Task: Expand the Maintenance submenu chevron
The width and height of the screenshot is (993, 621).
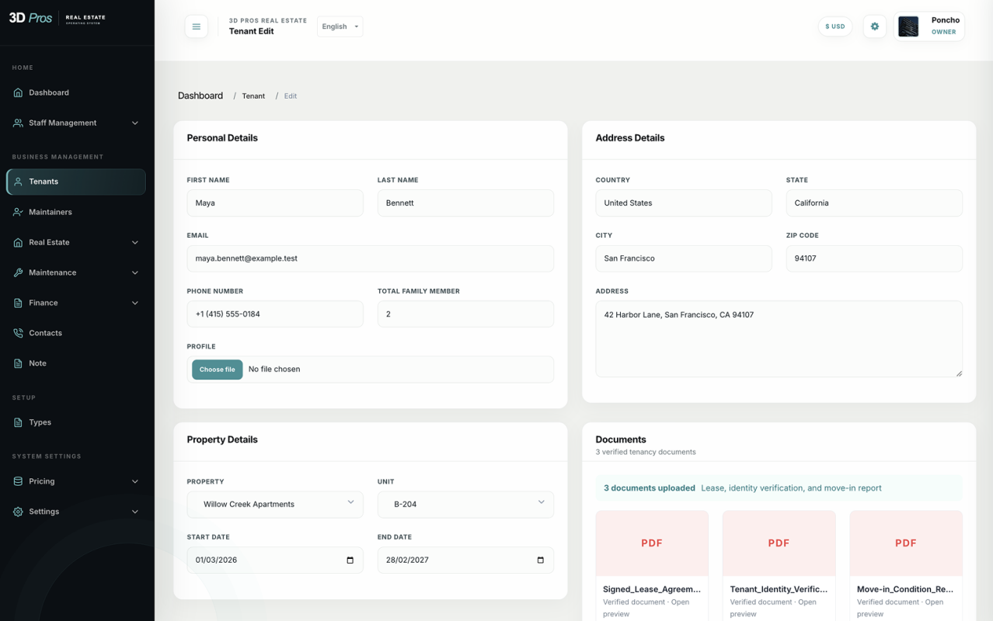Action: [x=134, y=272]
